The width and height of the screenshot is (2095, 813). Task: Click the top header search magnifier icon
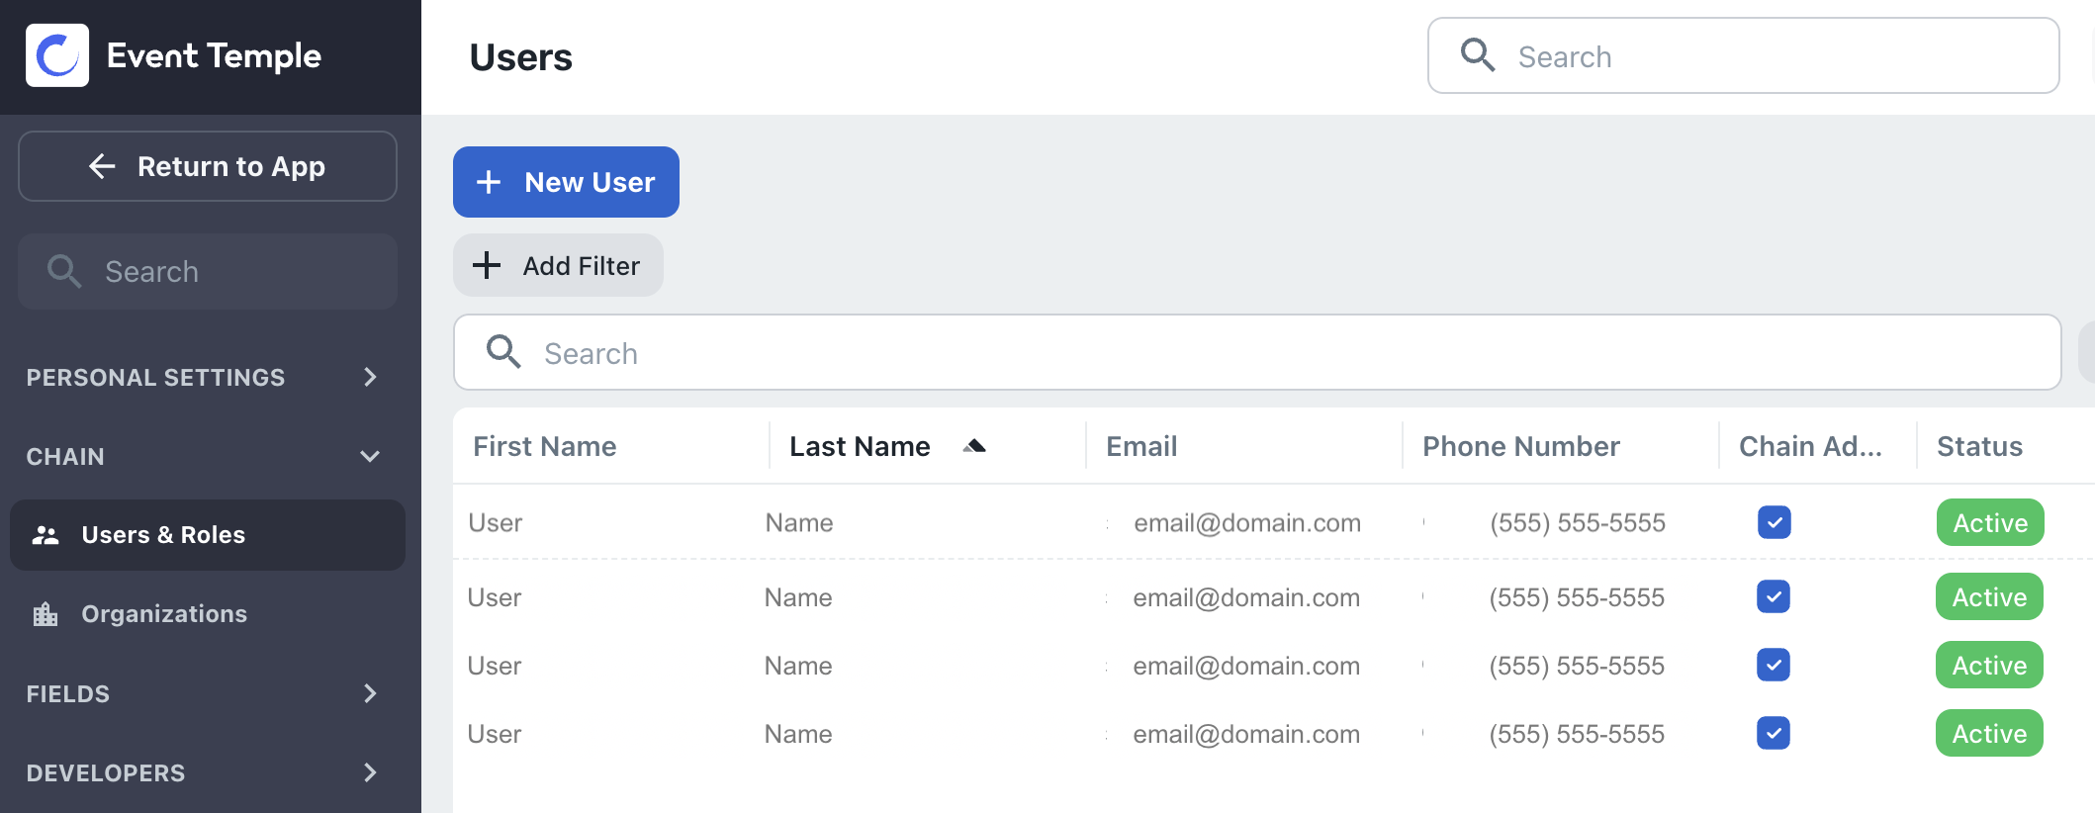point(1478,55)
